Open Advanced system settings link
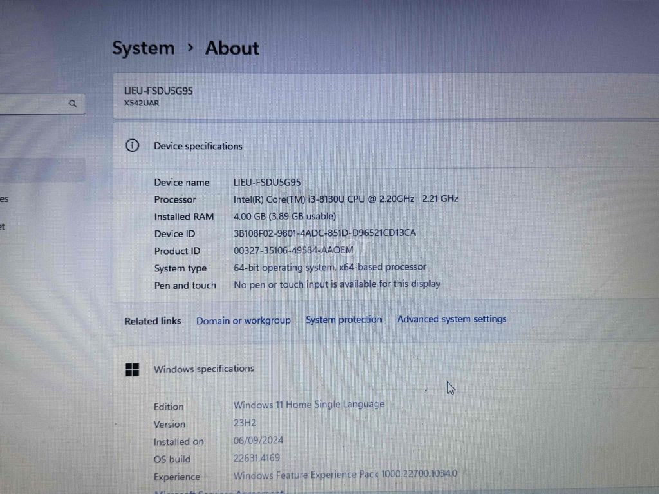This screenshot has height=494, width=659. 452,319
